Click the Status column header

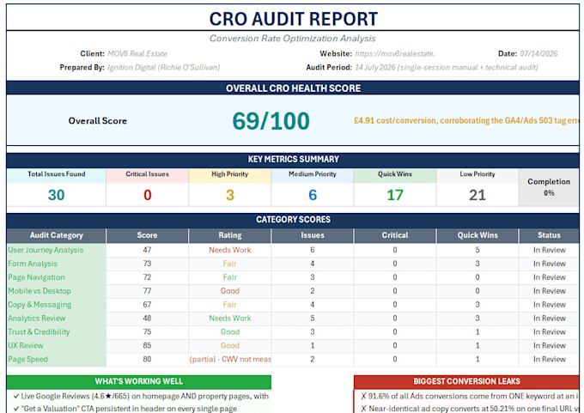(549, 235)
